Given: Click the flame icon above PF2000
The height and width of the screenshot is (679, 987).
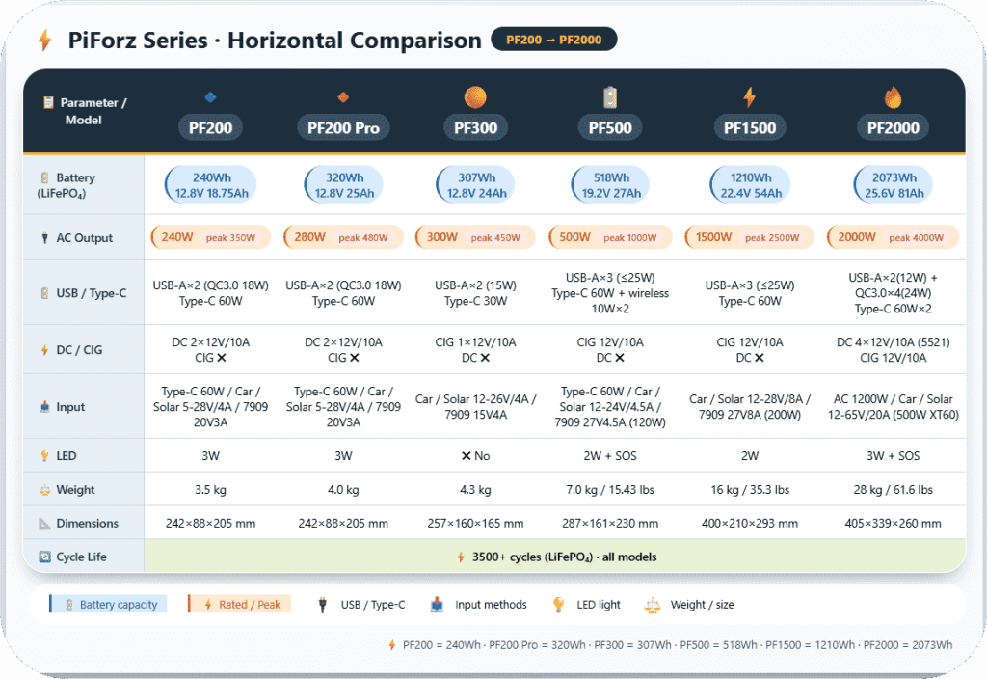Looking at the screenshot, I should pos(893,97).
